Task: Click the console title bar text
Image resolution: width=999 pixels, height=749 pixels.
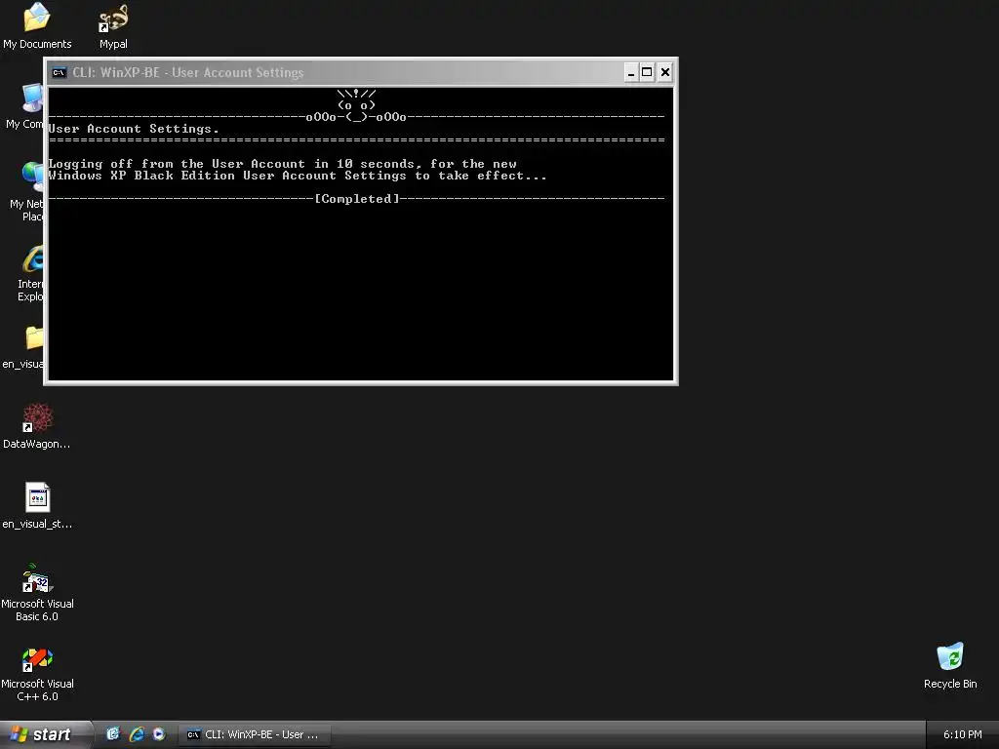Action: [x=188, y=72]
